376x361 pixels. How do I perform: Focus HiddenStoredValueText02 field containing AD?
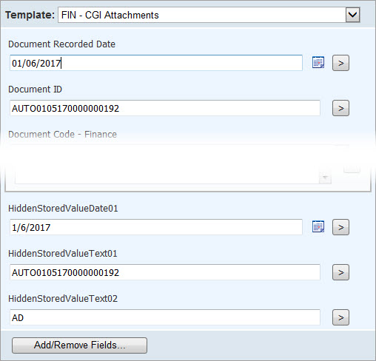pyautogui.click(x=165, y=317)
